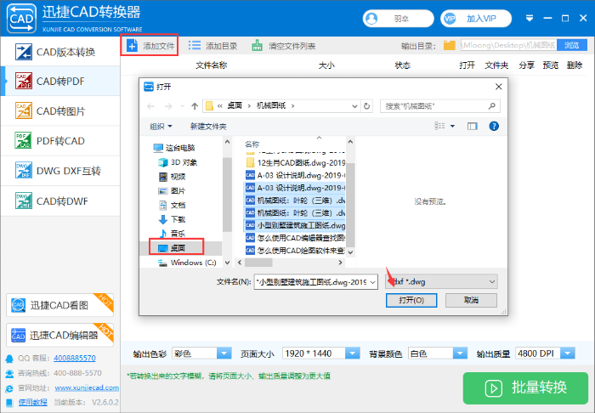Open www.xunjiecad.com website link
The width and height of the screenshot is (595, 413).
(87, 388)
